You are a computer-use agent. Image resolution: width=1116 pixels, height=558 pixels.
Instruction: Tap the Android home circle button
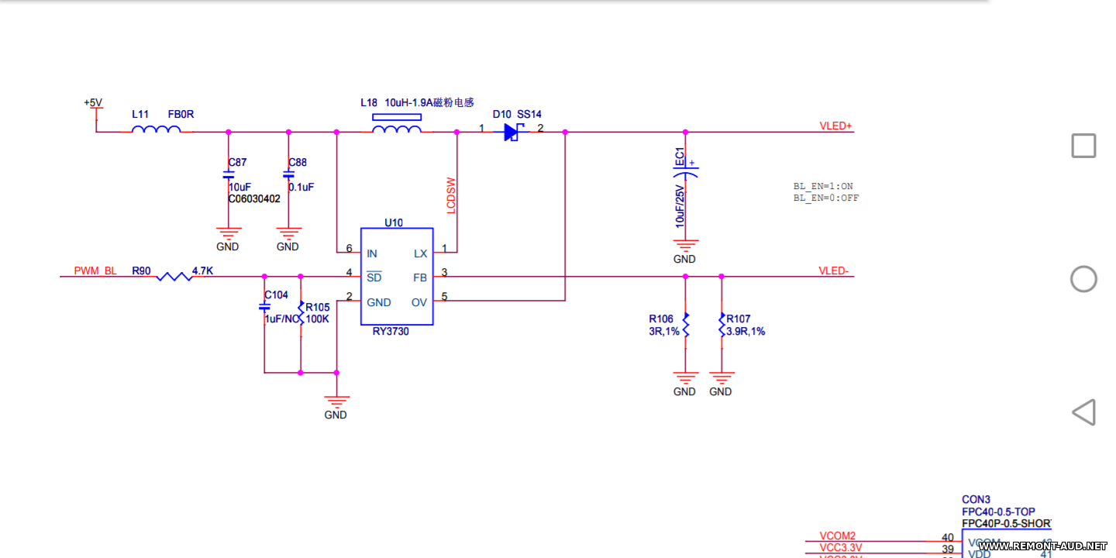click(x=1083, y=279)
